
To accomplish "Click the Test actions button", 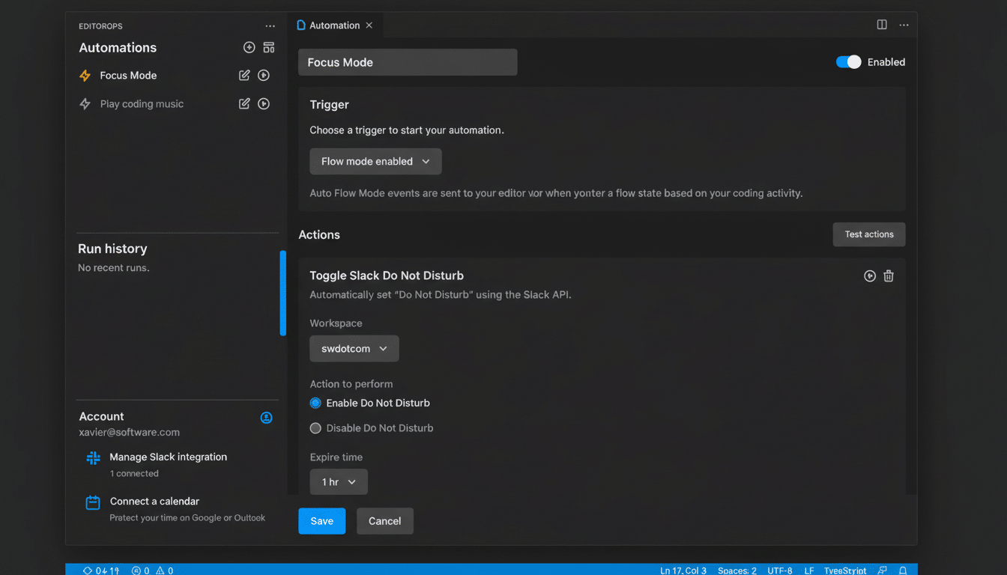I will (868, 234).
